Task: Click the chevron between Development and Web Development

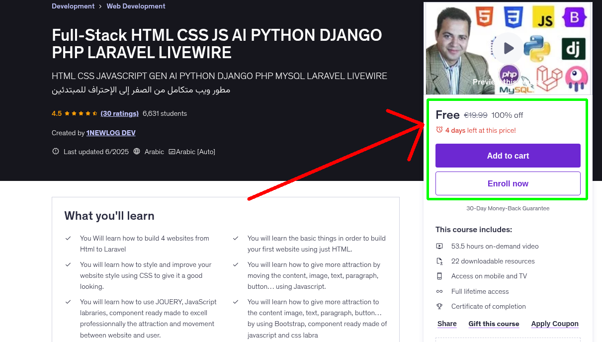Action: pyautogui.click(x=100, y=6)
